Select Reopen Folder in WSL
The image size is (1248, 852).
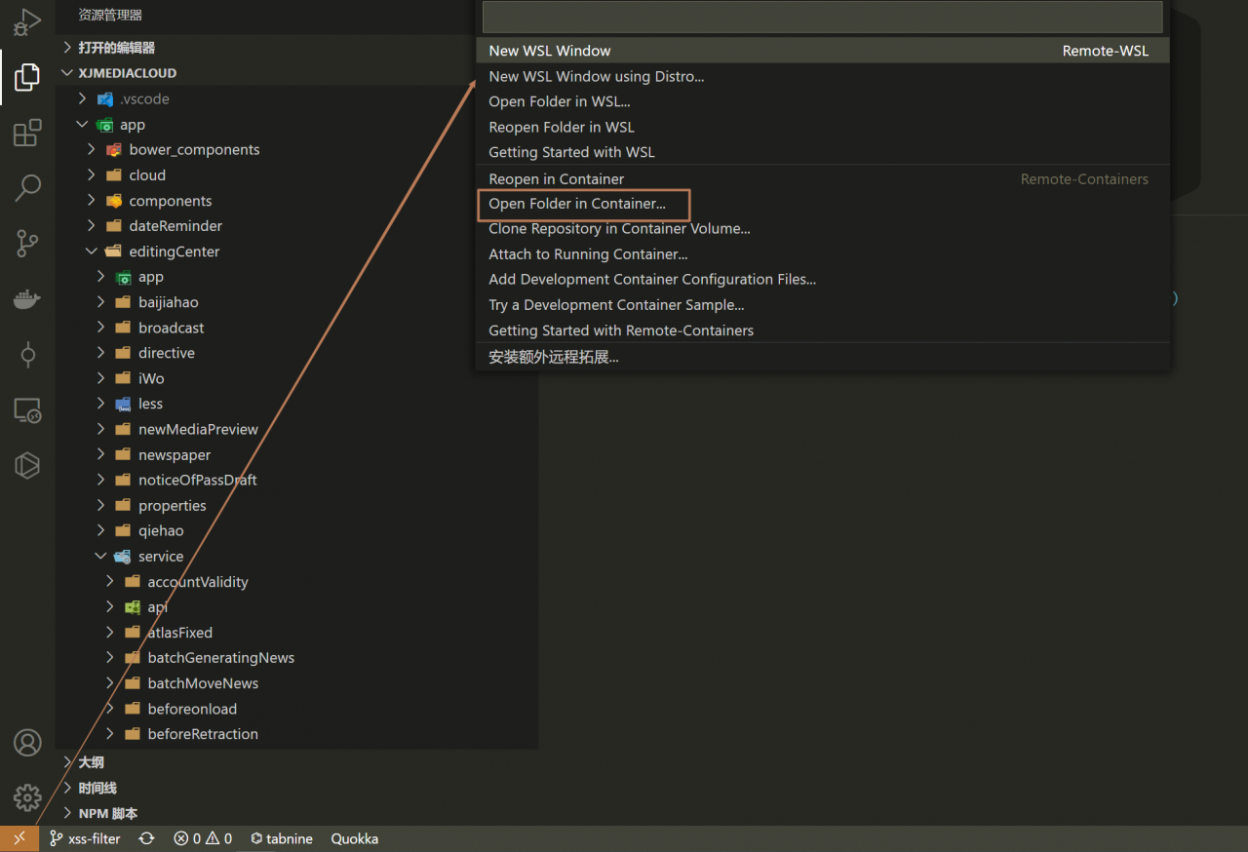pos(823,127)
